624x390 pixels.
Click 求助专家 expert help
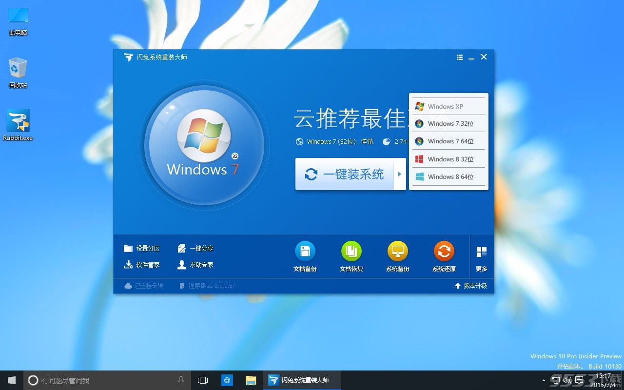(x=195, y=265)
